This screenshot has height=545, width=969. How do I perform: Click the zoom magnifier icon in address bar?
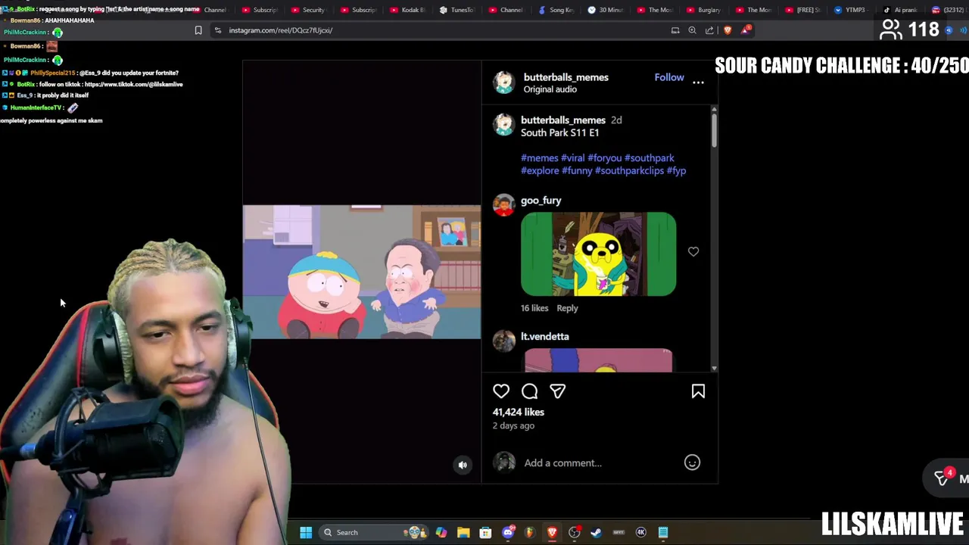[x=692, y=30]
